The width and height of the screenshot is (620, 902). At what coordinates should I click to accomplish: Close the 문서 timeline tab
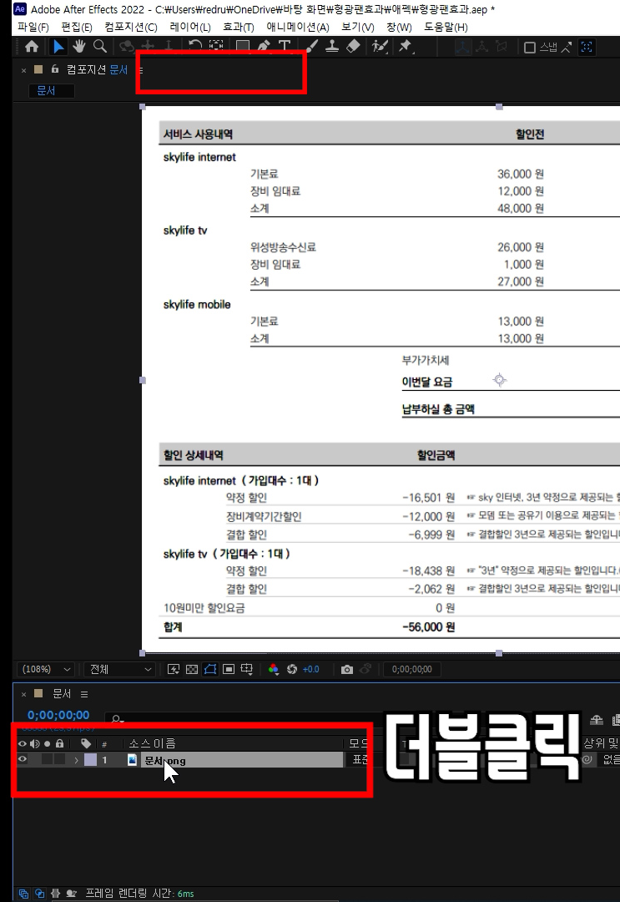[x=23, y=694]
